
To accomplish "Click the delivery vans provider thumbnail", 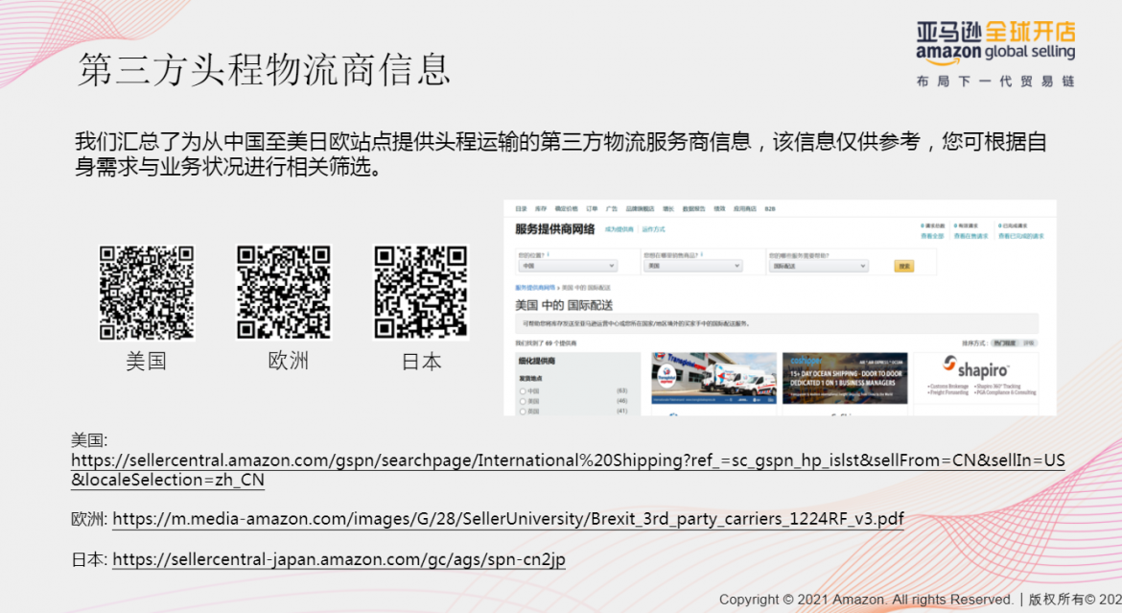I will pyautogui.click(x=713, y=378).
